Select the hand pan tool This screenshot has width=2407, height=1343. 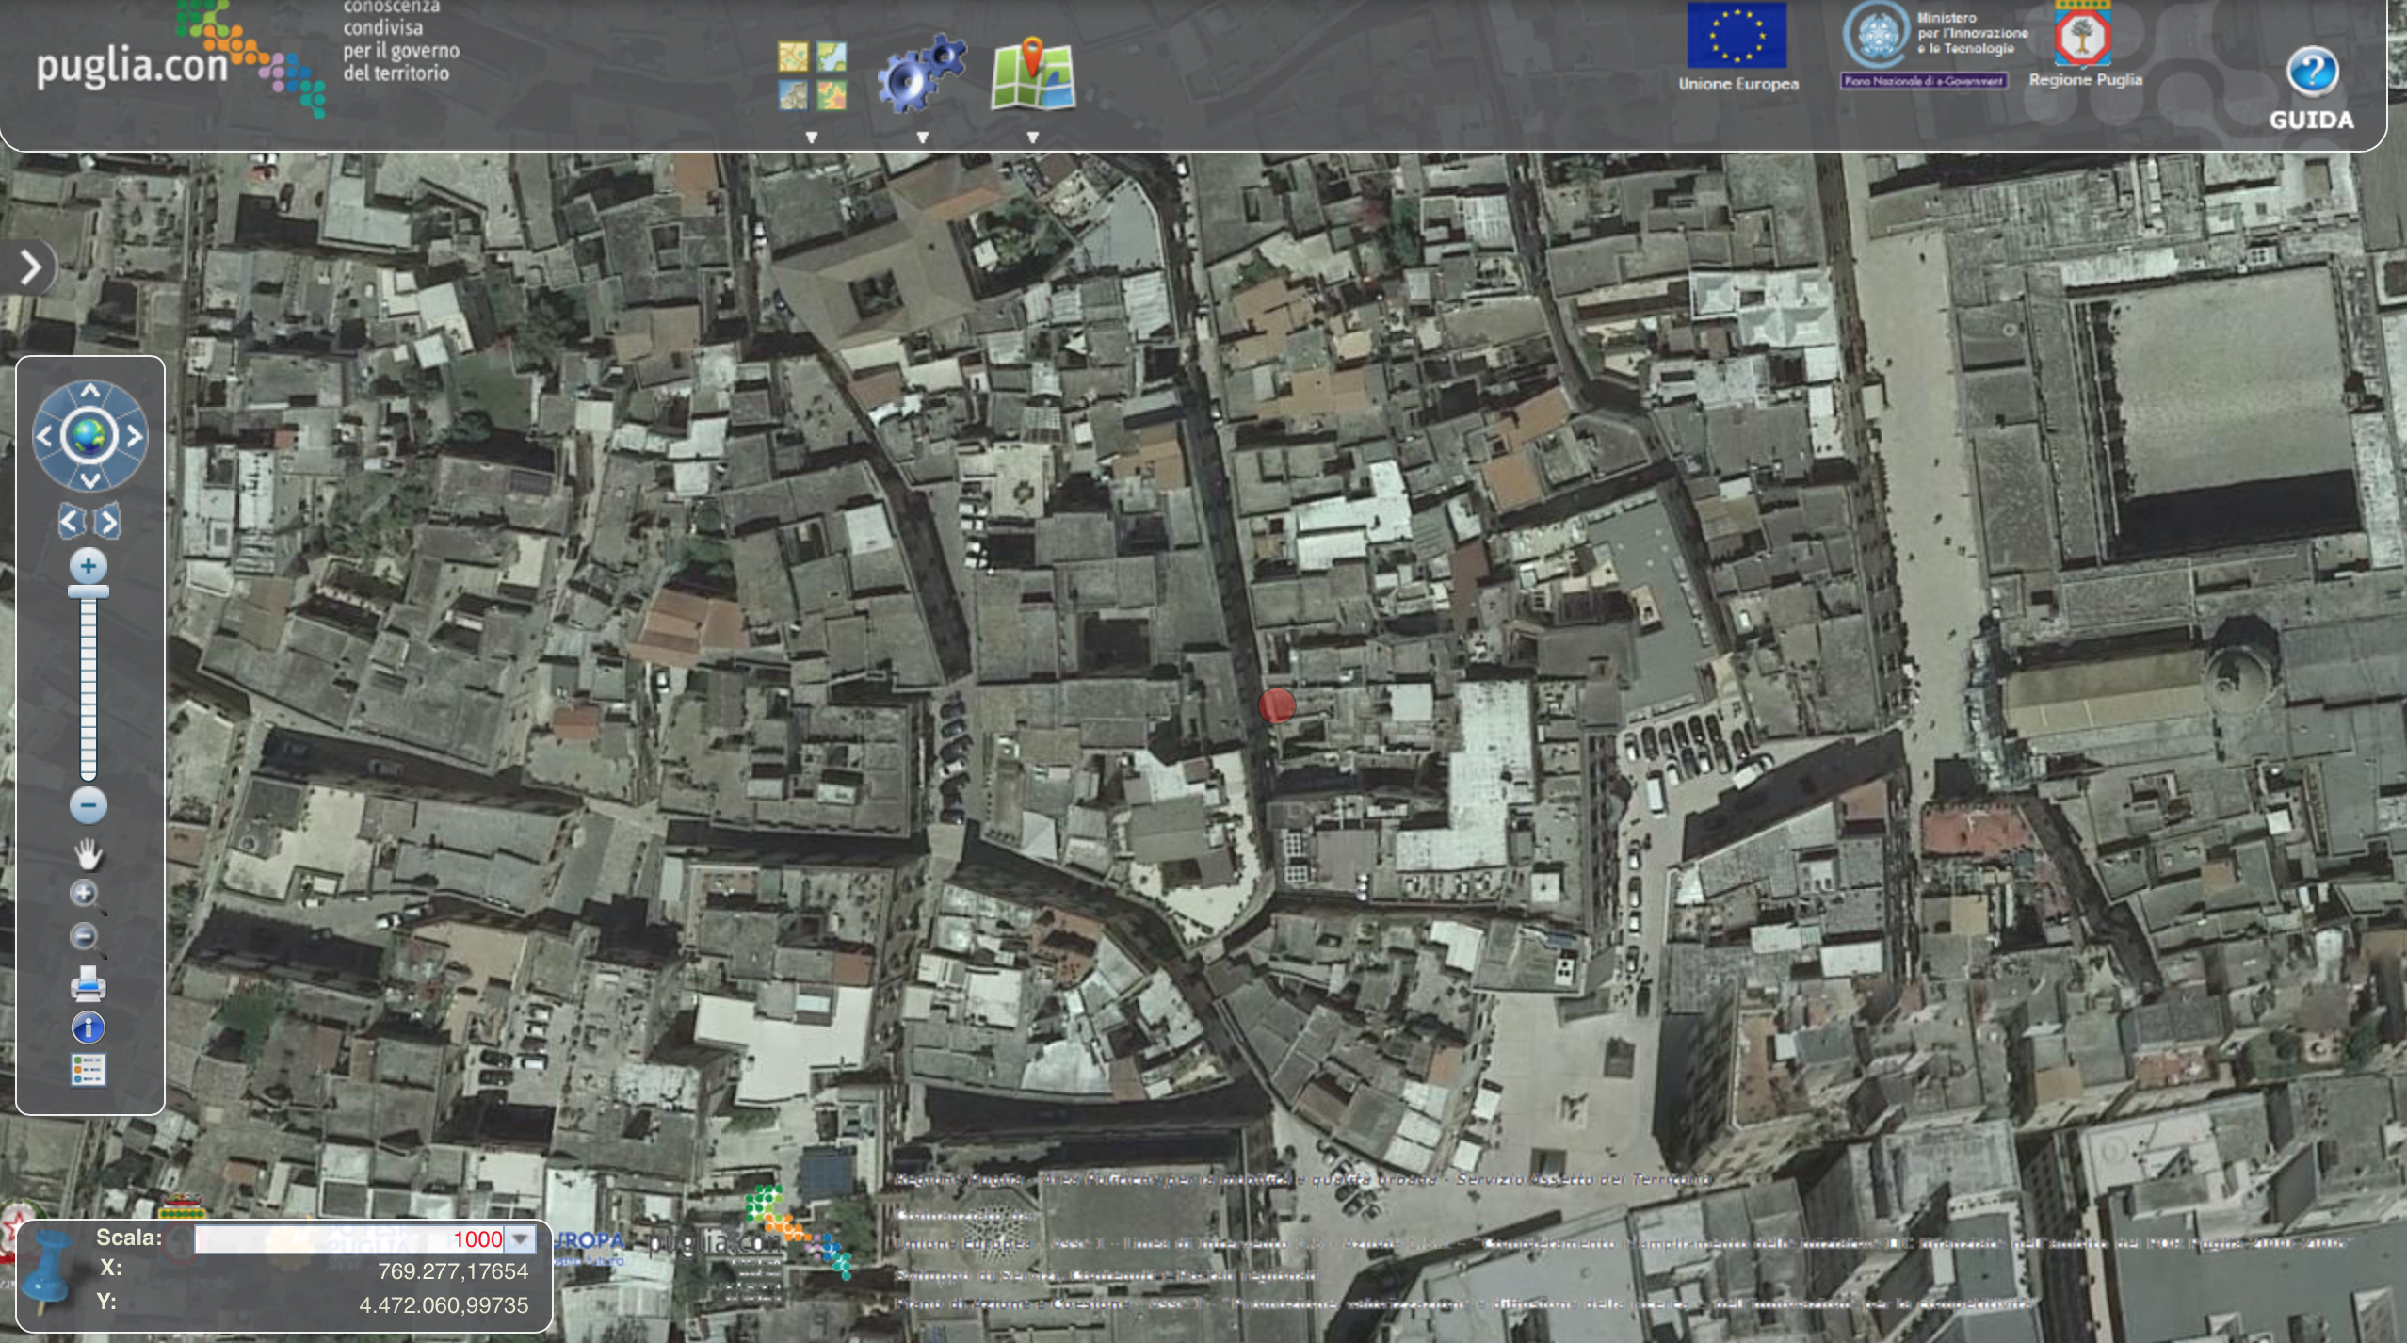[88, 853]
